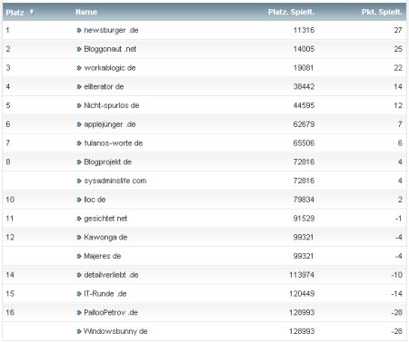Select the value 91529 in gesichtet row
This screenshot has height=343, width=409.
(304, 219)
